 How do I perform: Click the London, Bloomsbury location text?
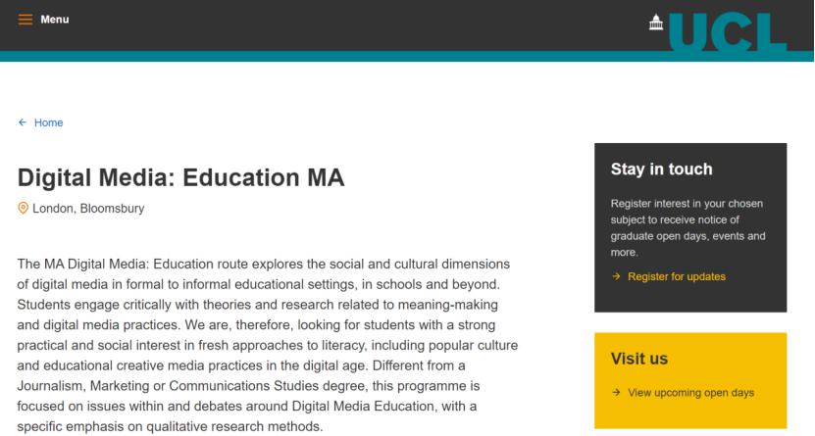(88, 208)
